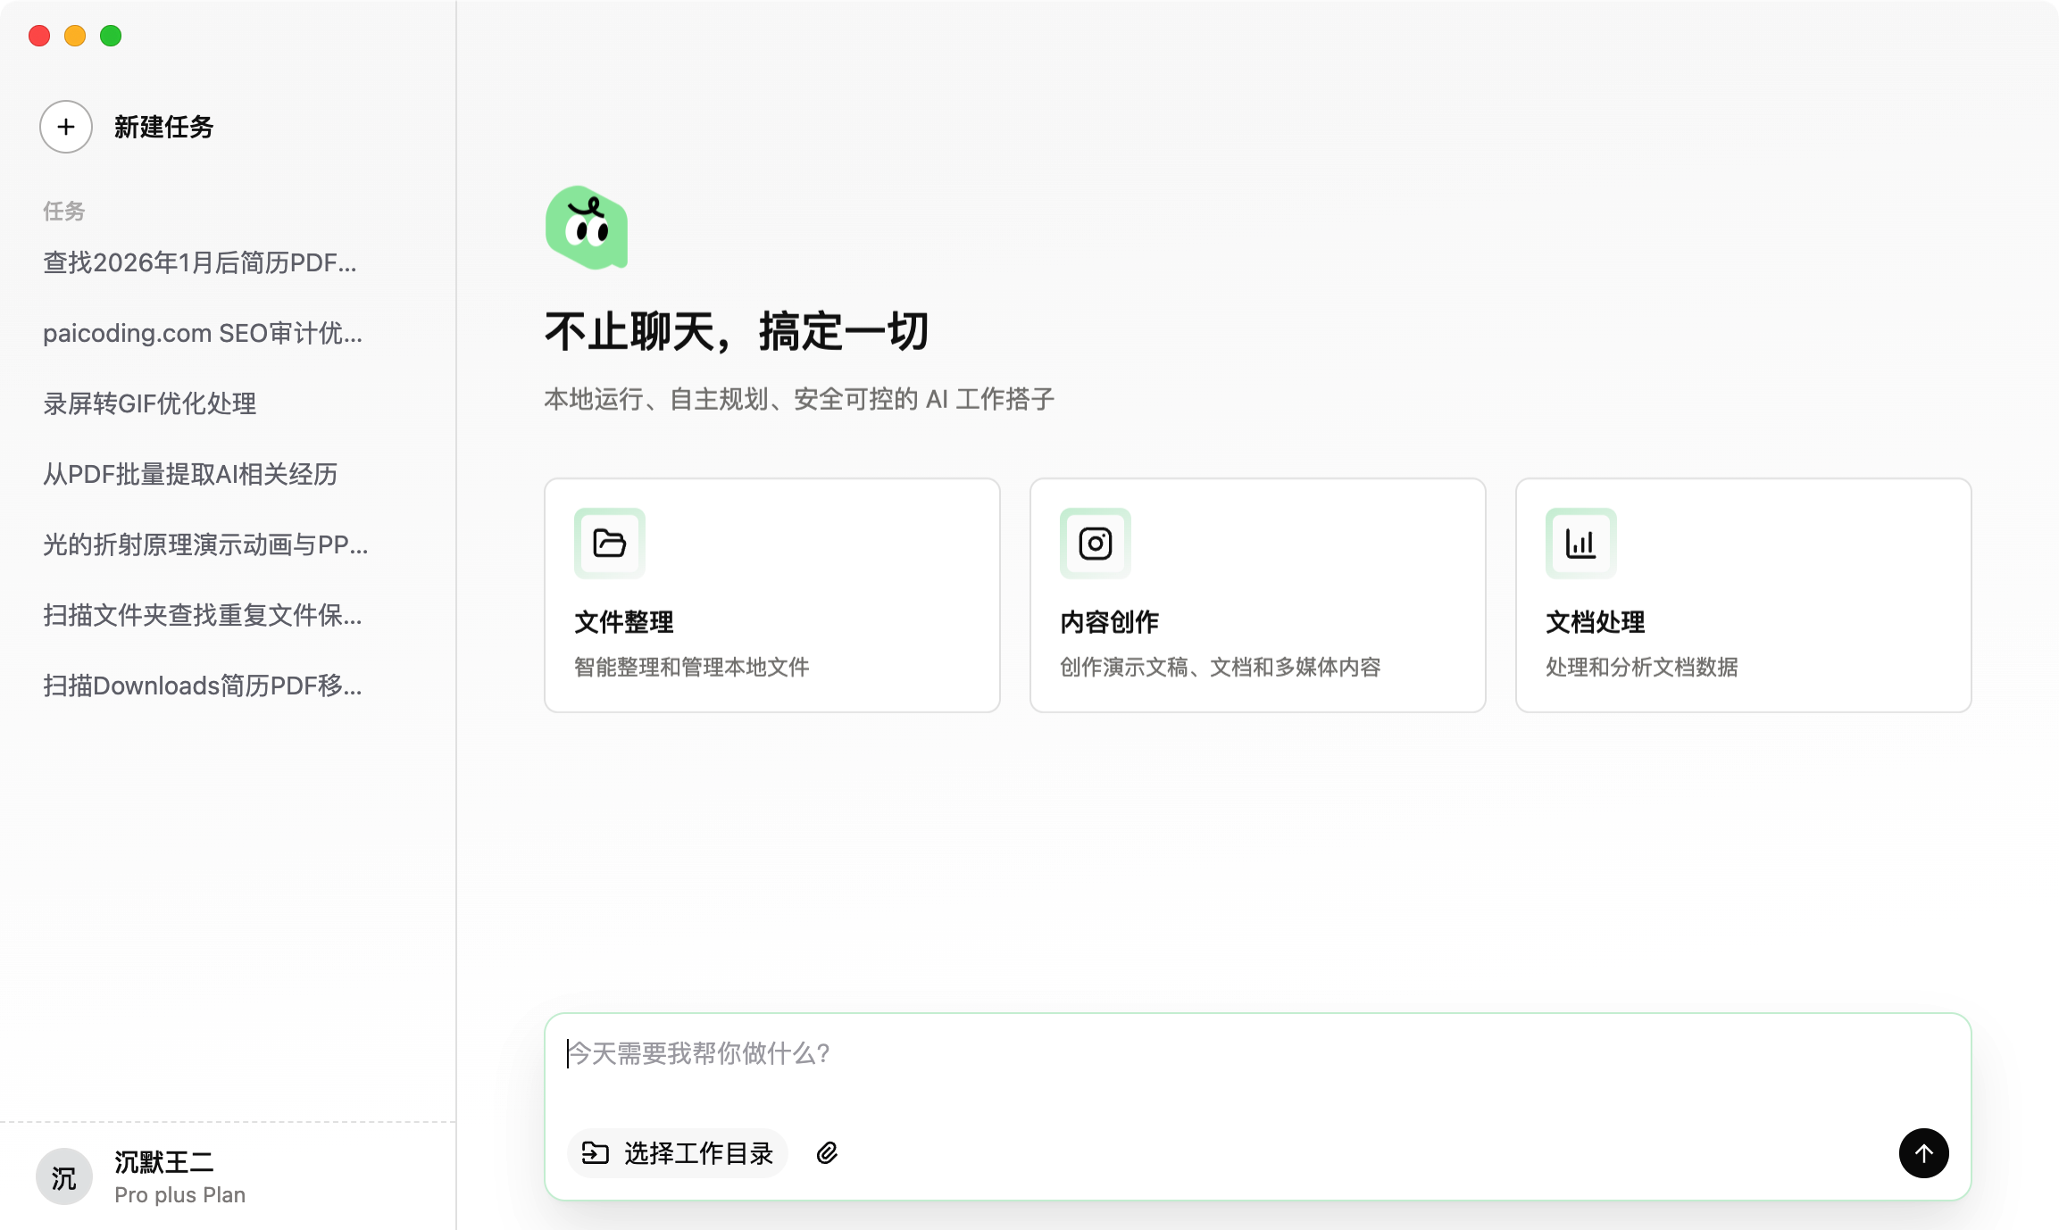Select the 录屏转GIF优化处理 task
Screen dimensions: 2059x1230
click(x=150, y=403)
